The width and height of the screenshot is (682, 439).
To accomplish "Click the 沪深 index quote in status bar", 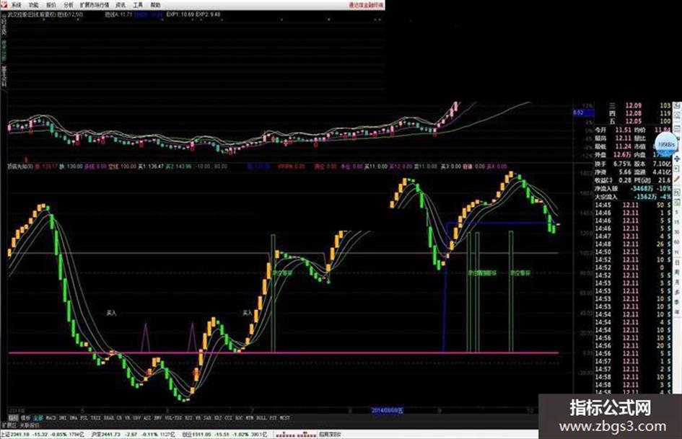I will [x=133, y=434].
